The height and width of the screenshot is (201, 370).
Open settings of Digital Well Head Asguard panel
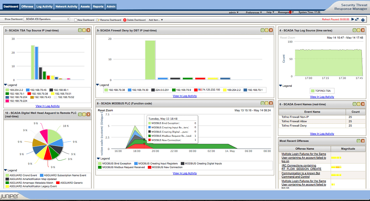tap(84, 114)
